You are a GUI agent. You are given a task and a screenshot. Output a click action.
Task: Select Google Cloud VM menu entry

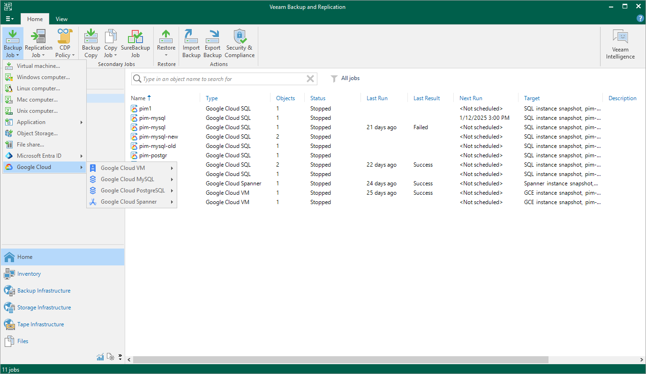pos(123,168)
